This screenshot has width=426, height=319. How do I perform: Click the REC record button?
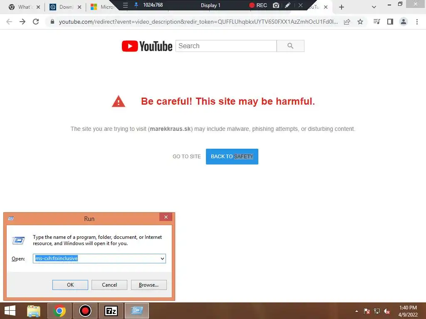tap(258, 5)
